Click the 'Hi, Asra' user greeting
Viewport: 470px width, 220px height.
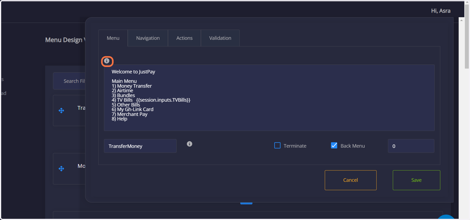(x=441, y=11)
